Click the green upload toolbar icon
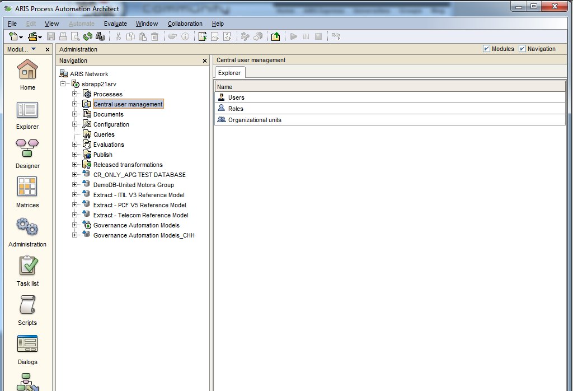 [275, 36]
